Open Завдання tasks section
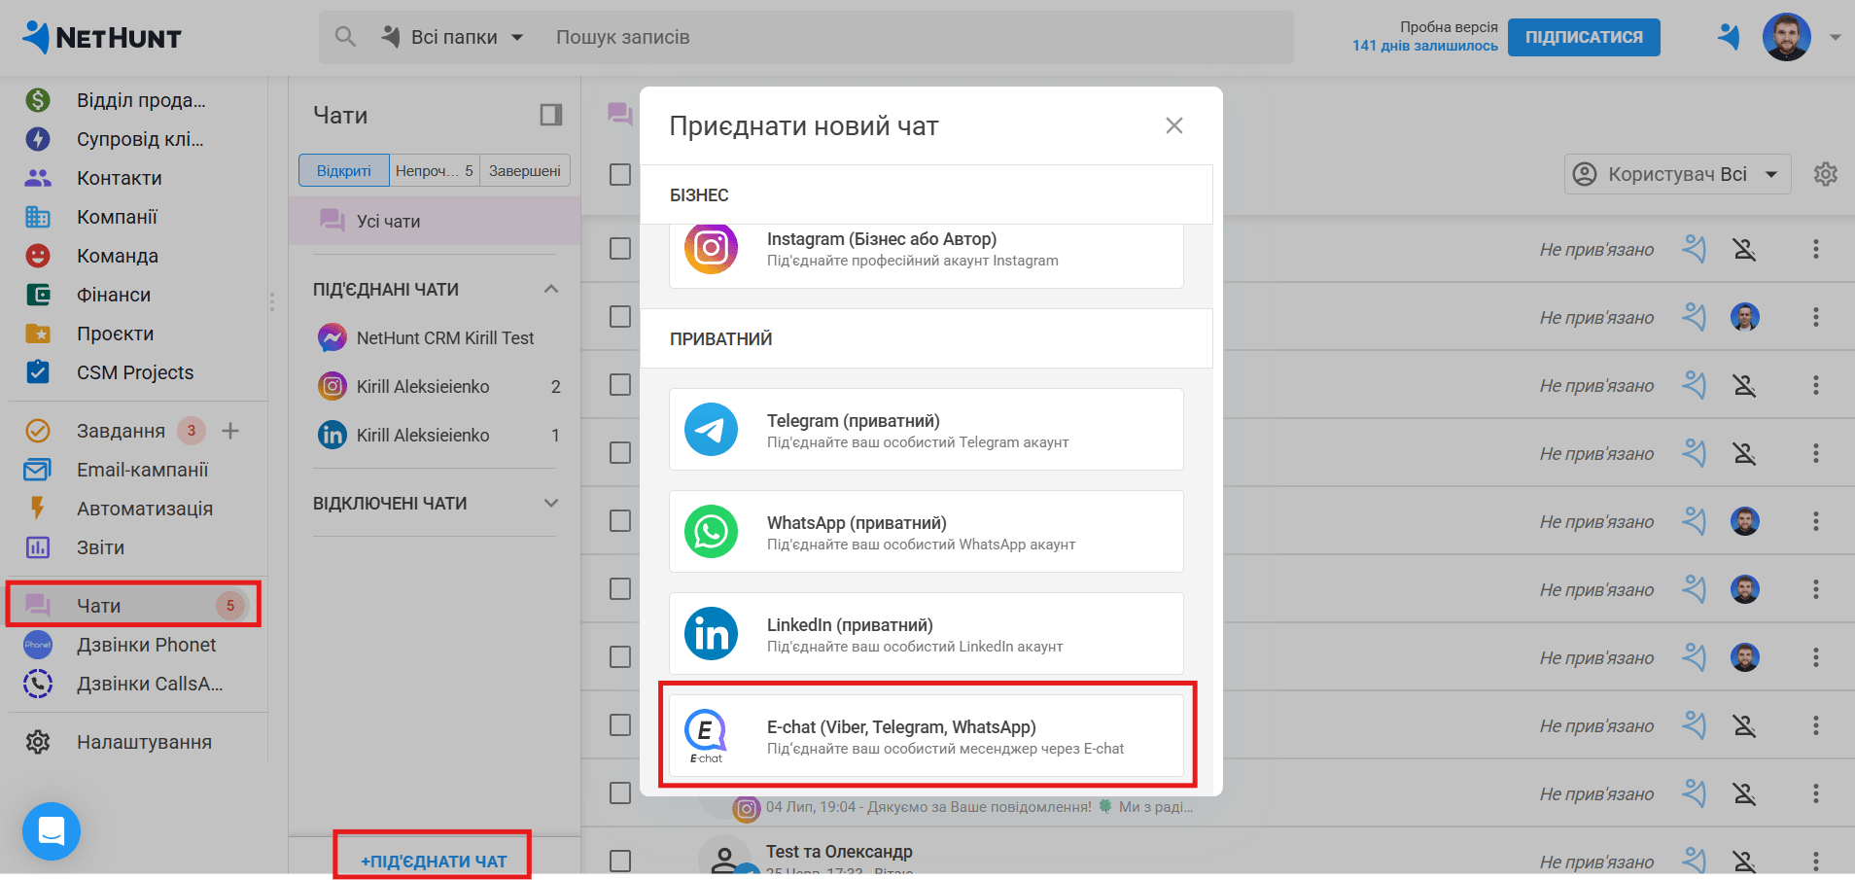 pos(121,431)
